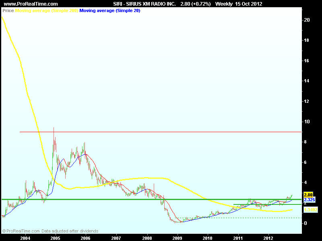Click the Price legend label

point(8,10)
